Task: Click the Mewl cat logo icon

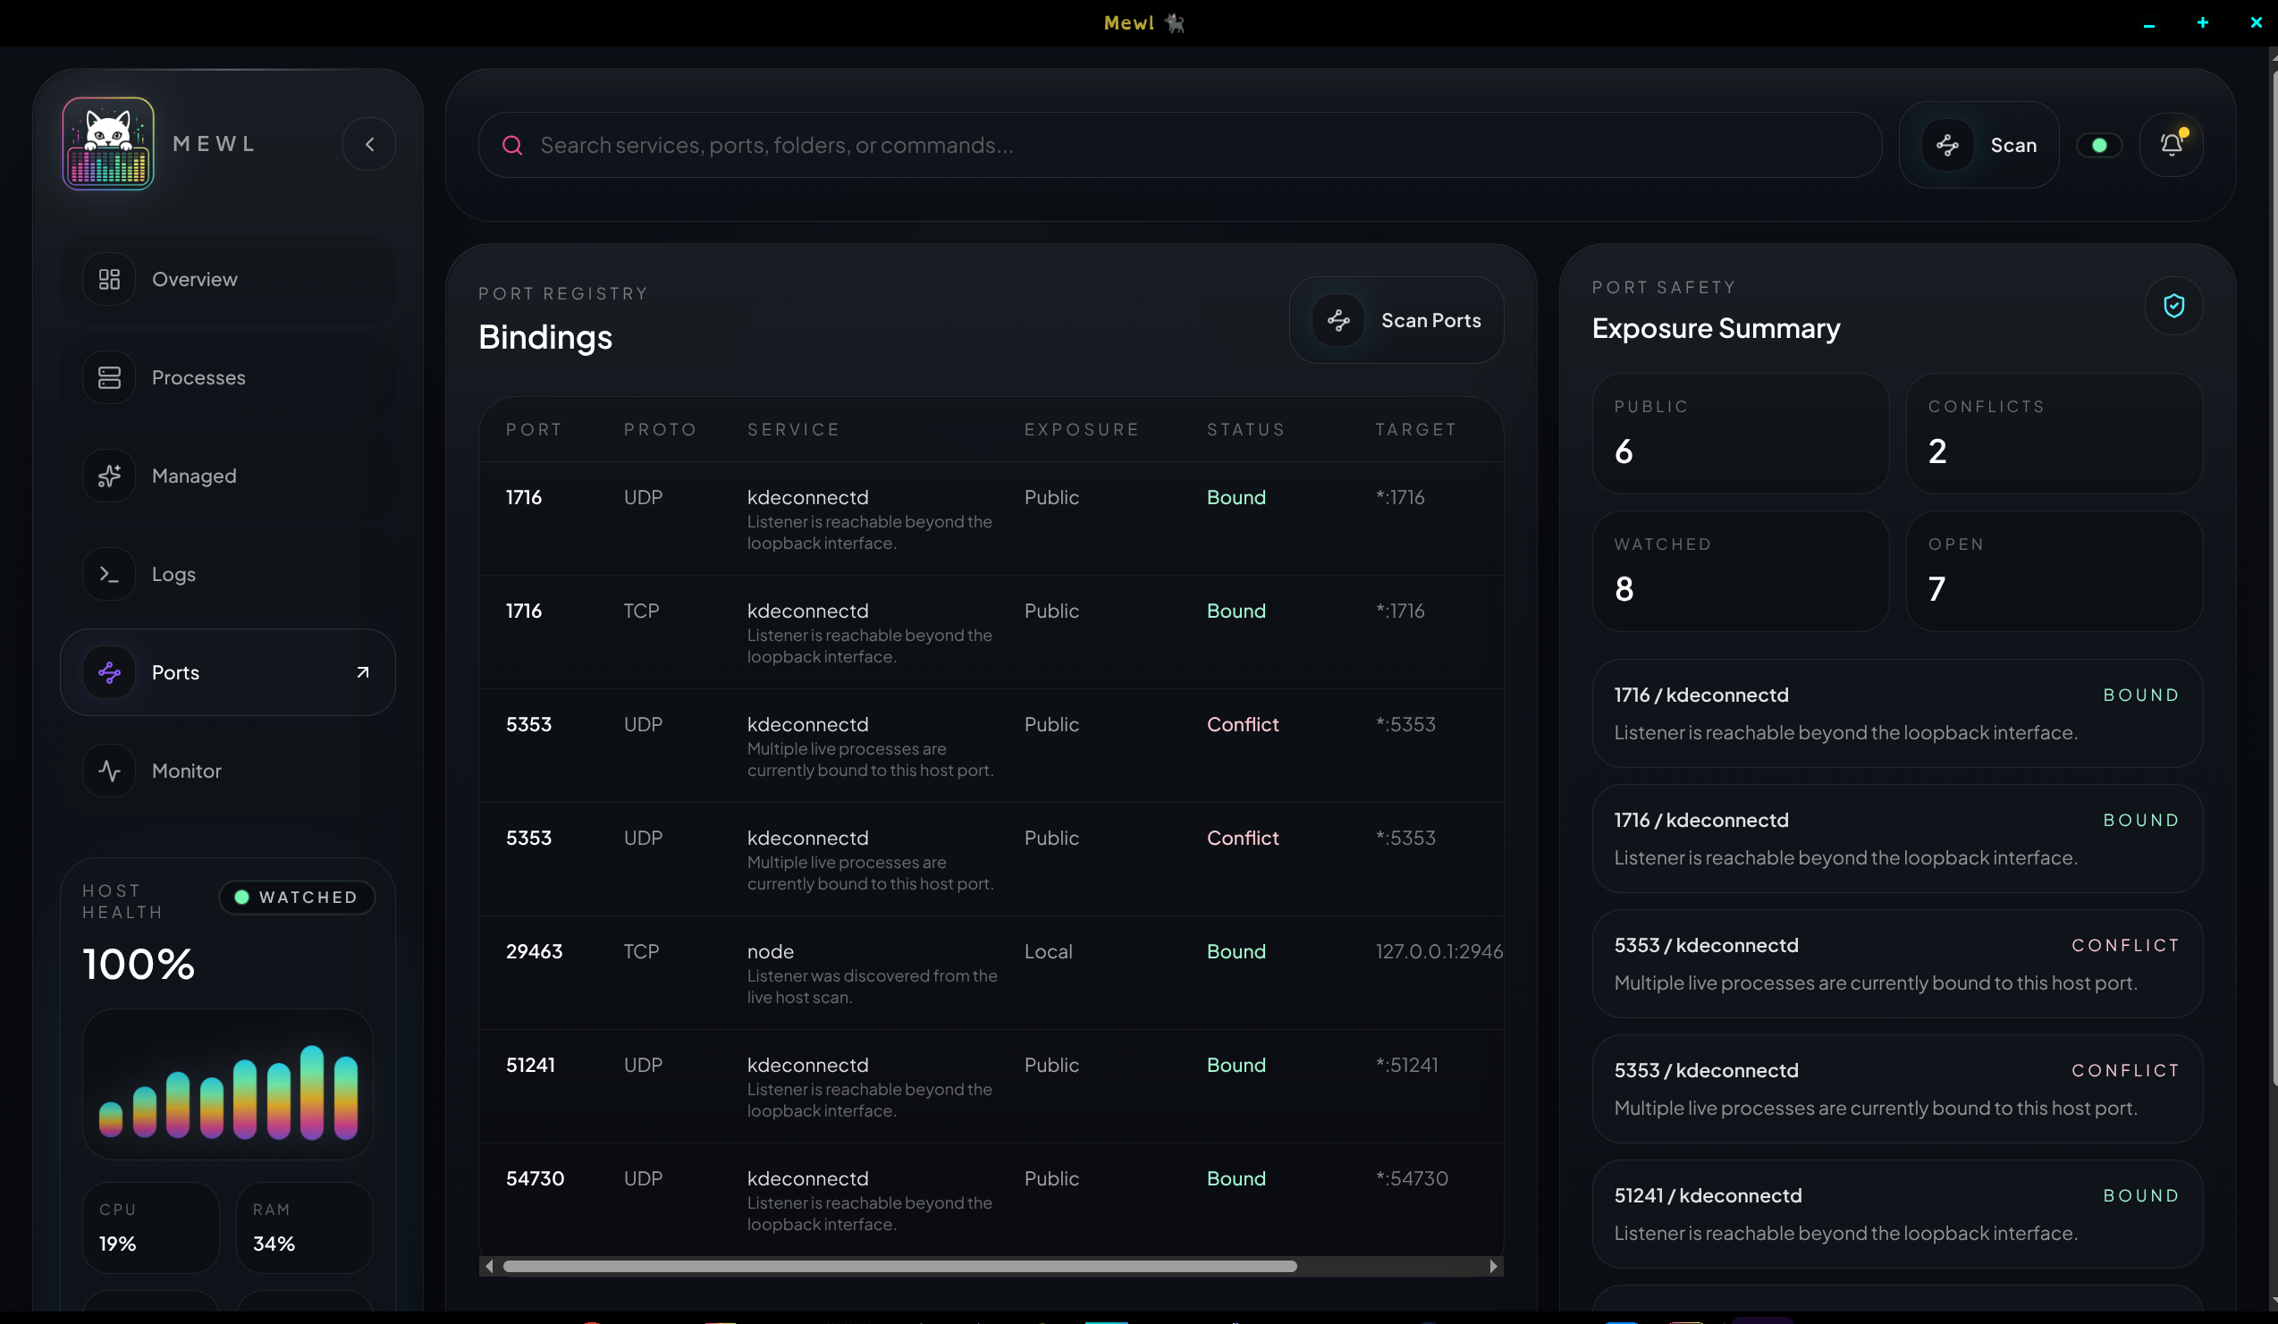Action: tap(107, 144)
